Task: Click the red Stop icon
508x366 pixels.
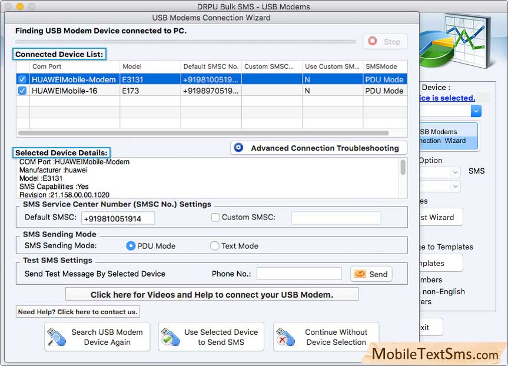Action: tap(372, 41)
